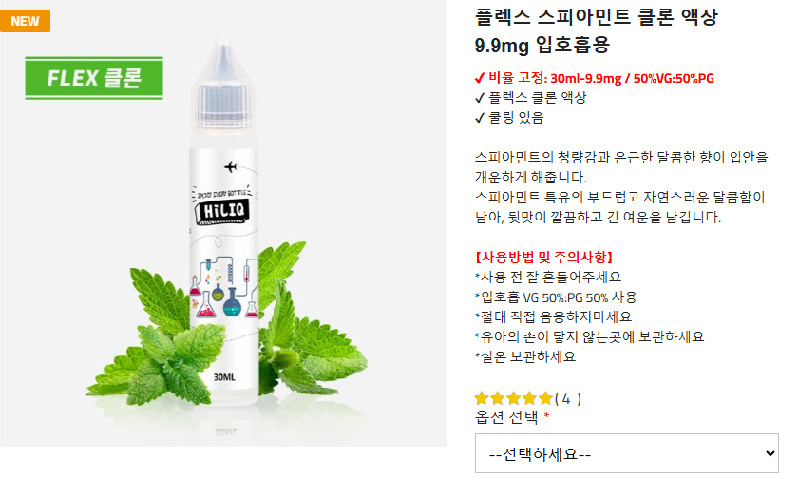Click the 사용방법 및 주의사항 heading
The image size is (799, 498).
[544, 257]
